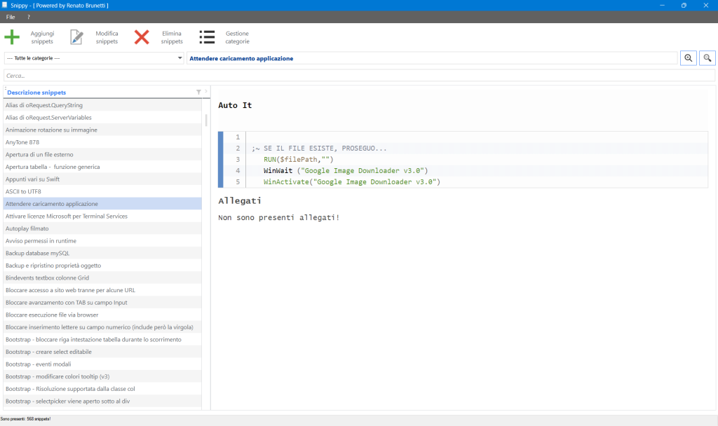Click the pencil Modifica snippets icon
This screenshot has height=426, width=718.
[x=76, y=37]
